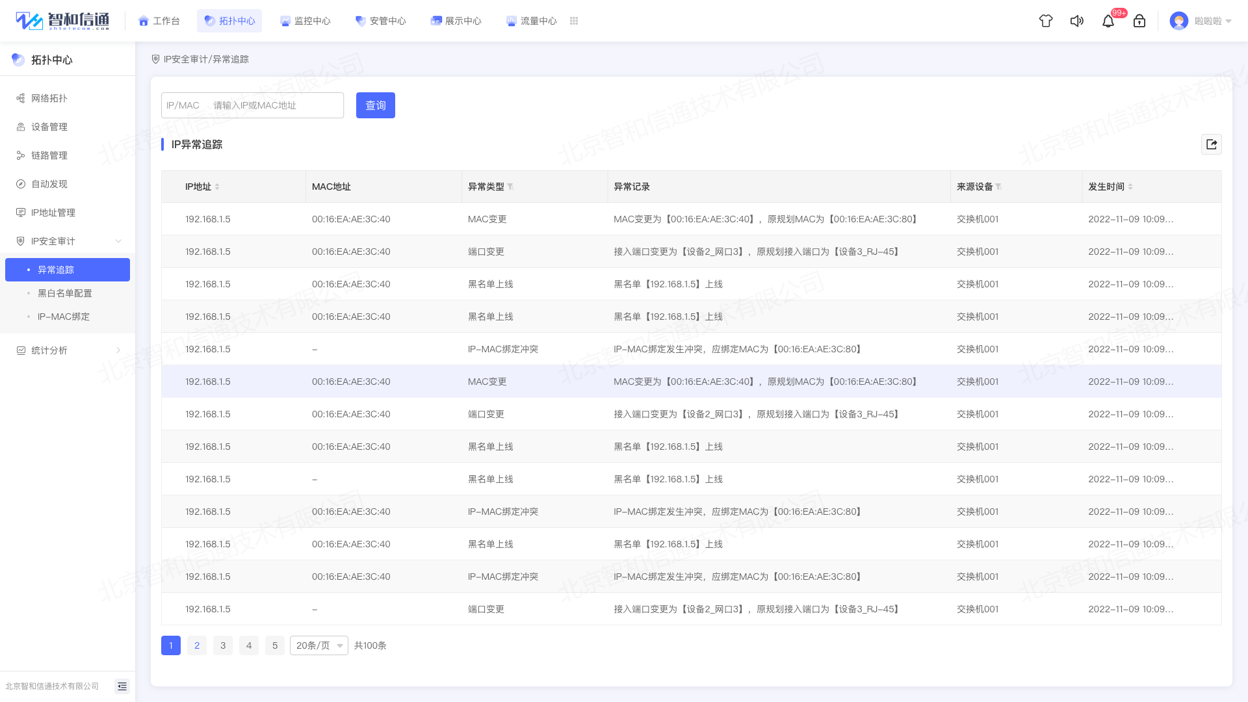Go to page 2
This screenshot has height=702, width=1248.
point(197,645)
